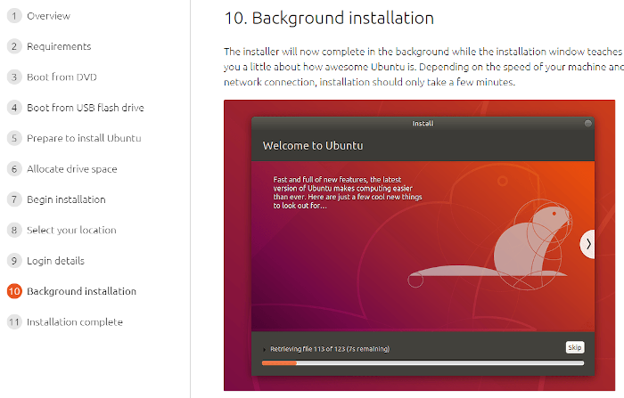624x398 pixels.
Task: Open Allocate drive space step
Action: [x=71, y=169]
